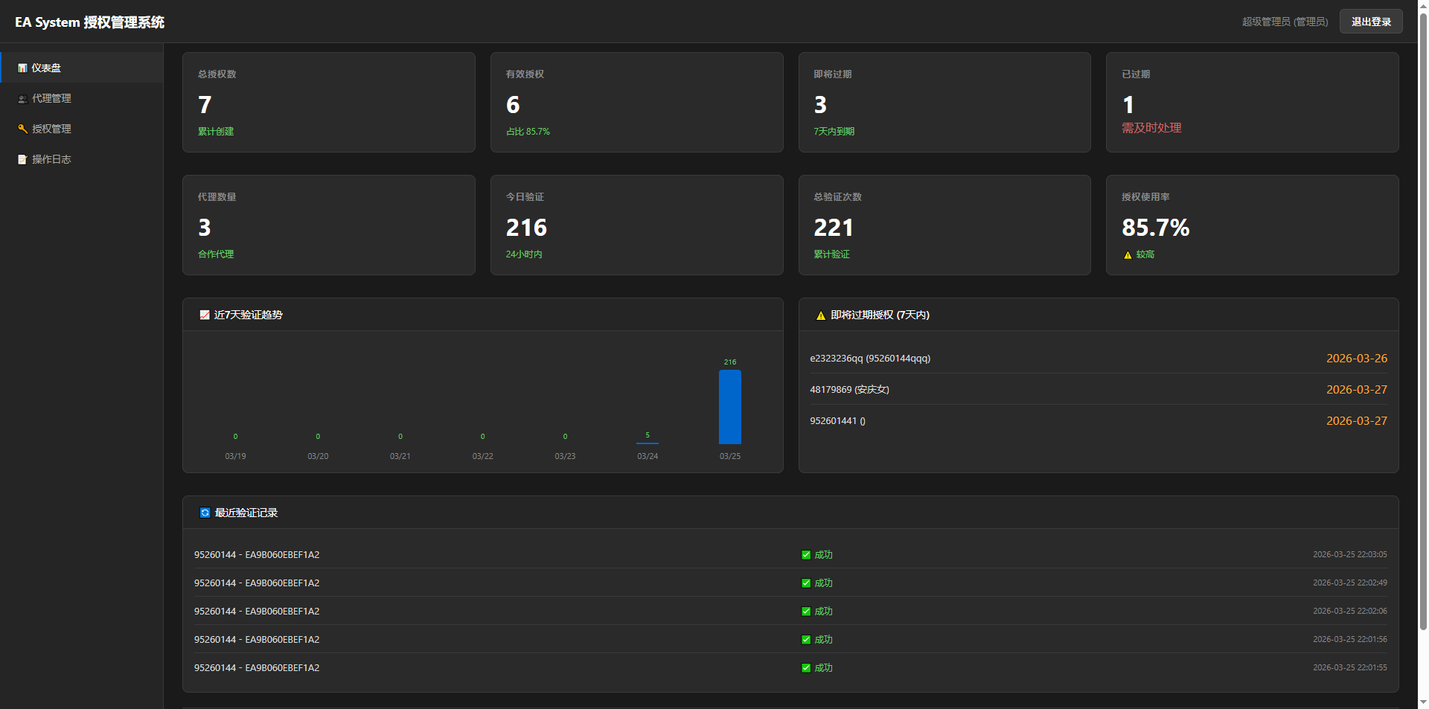
Task: Select the 有效授权 value 6
Action: [513, 105]
